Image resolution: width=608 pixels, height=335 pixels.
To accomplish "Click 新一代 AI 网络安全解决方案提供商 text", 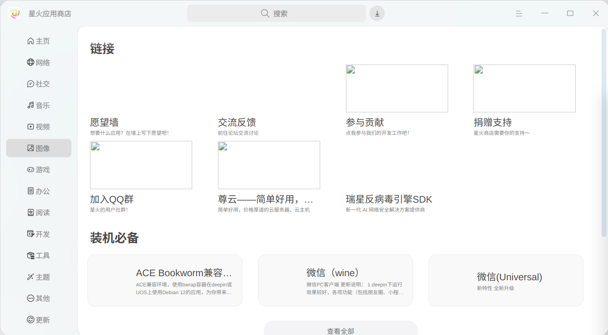I will [385, 210].
